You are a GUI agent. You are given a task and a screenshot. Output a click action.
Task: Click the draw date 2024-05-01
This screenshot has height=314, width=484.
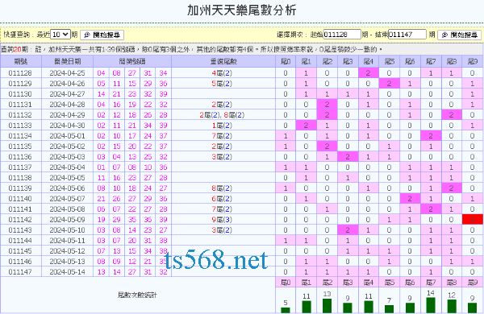coord(67,136)
